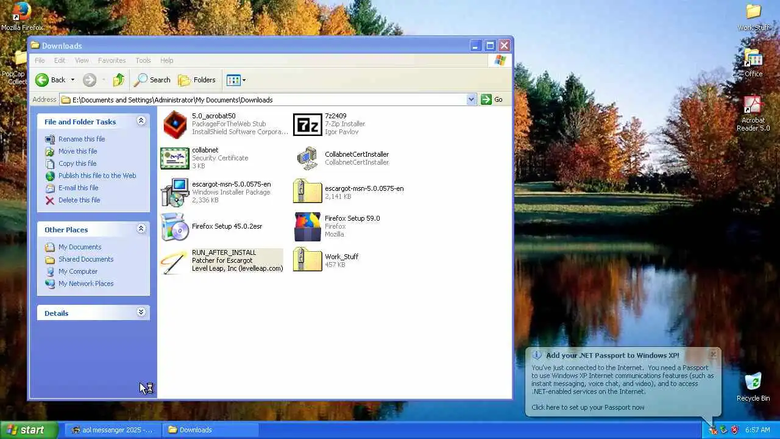Select the 7z2409 7-Zip installer icon
The height and width of the screenshot is (439, 780).
[x=308, y=124]
